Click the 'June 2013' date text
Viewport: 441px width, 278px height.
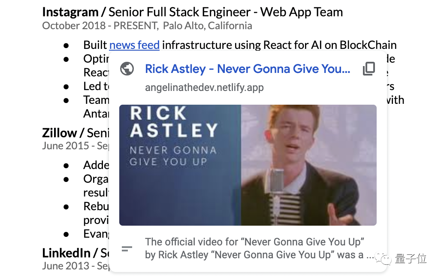[x=66, y=266]
